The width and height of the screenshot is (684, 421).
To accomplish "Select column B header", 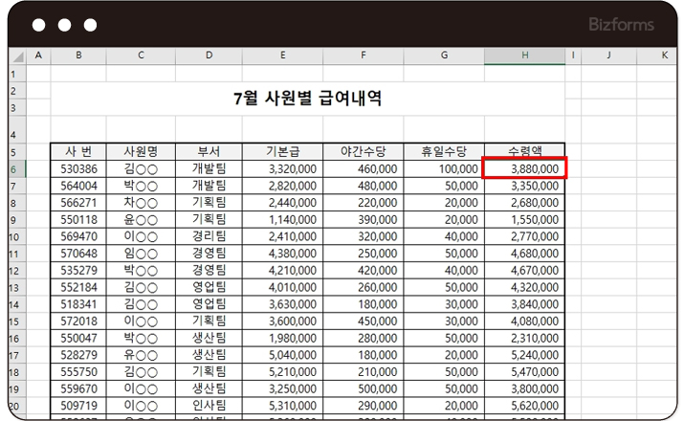I will (x=77, y=55).
